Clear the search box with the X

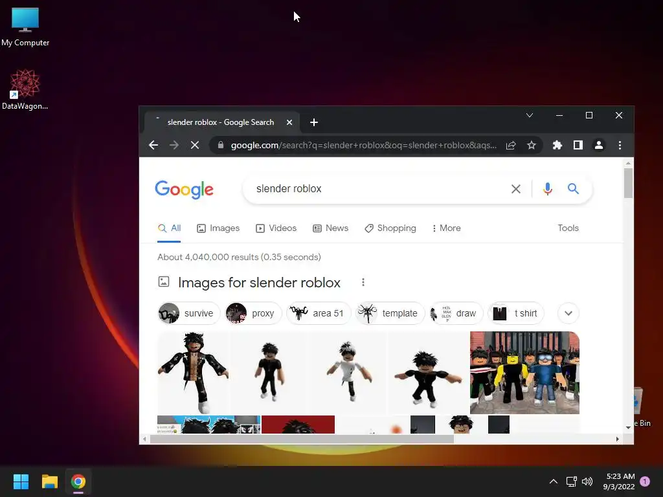[x=516, y=189]
